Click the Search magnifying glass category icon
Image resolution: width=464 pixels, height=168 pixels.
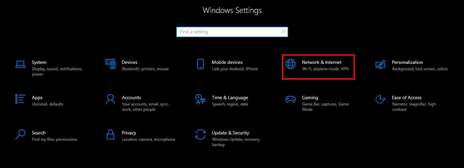click(20, 134)
